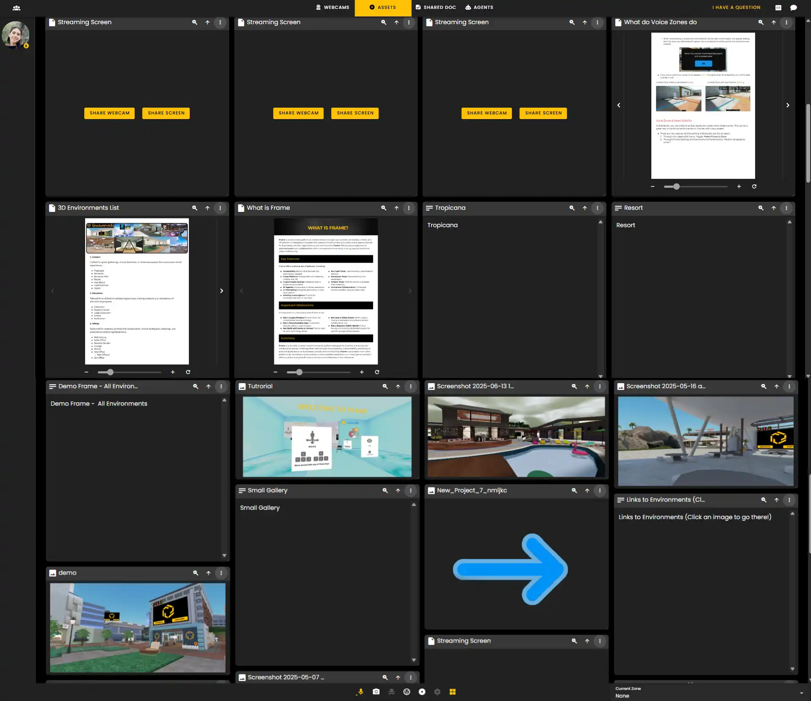Go to next page in 3D Environments List
The width and height of the screenshot is (811, 701).
coord(221,291)
